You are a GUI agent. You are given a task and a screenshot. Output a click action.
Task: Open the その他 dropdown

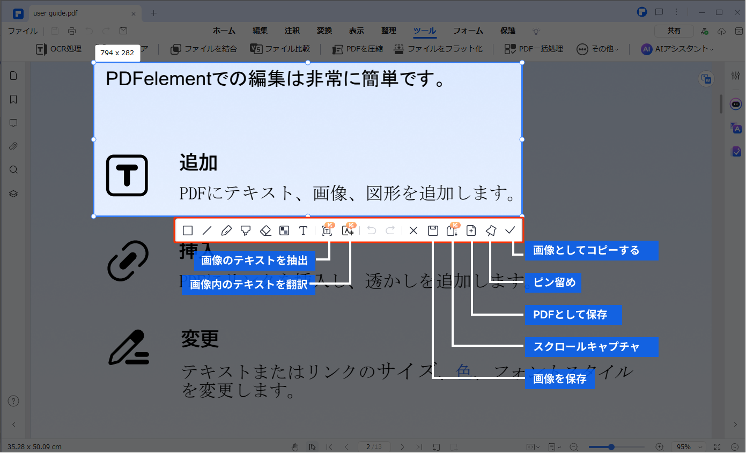(x=597, y=49)
